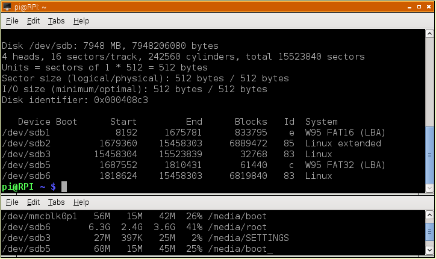Click the top terminal scrollbar thumb

point(429,155)
